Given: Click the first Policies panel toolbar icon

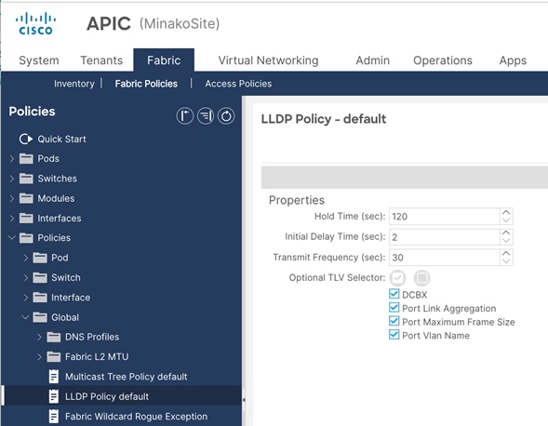Looking at the screenshot, I should pyautogui.click(x=184, y=116).
